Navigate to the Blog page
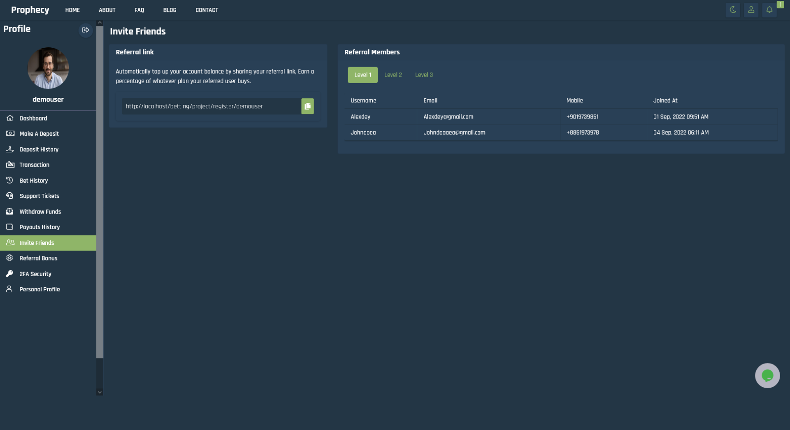This screenshot has width=790, height=430. (170, 10)
